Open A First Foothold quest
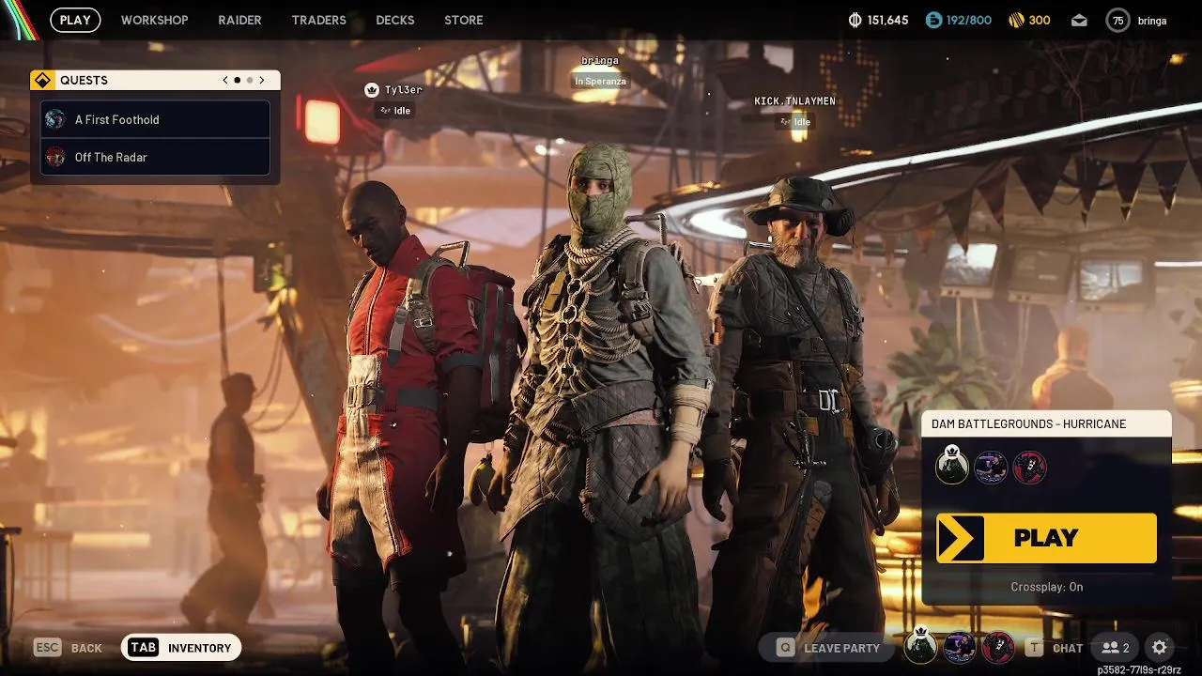Screen dimensions: 1202x676 pos(155,119)
